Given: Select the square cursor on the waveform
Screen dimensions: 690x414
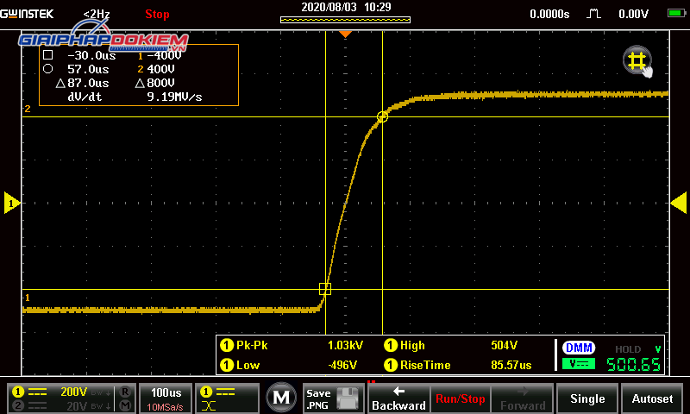Looking at the screenshot, I should [325, 289].
